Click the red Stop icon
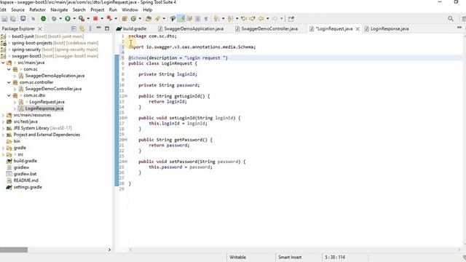466x262 pixels. click(95, 19)
